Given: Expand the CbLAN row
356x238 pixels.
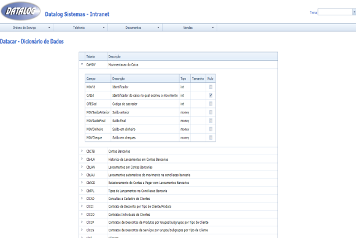Looking at the screenshot, I should coord(82,167).
